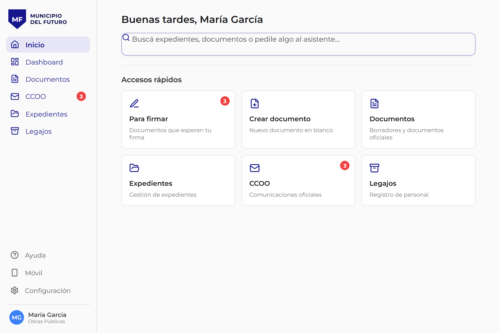Open Expedientes quick access card title

point(151,183)
